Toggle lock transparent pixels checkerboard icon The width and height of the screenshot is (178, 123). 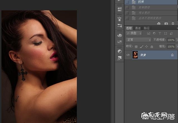tap(136, 46)
